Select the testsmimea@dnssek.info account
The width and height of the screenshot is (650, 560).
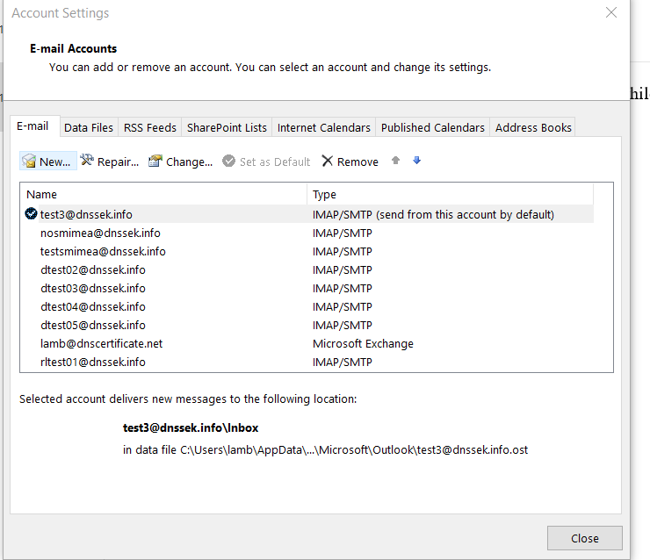click(x=307, y=251)
